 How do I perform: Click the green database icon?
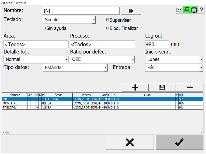tap(194, 10)
